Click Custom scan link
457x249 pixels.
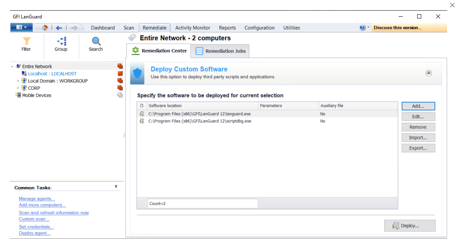(34, 219)
